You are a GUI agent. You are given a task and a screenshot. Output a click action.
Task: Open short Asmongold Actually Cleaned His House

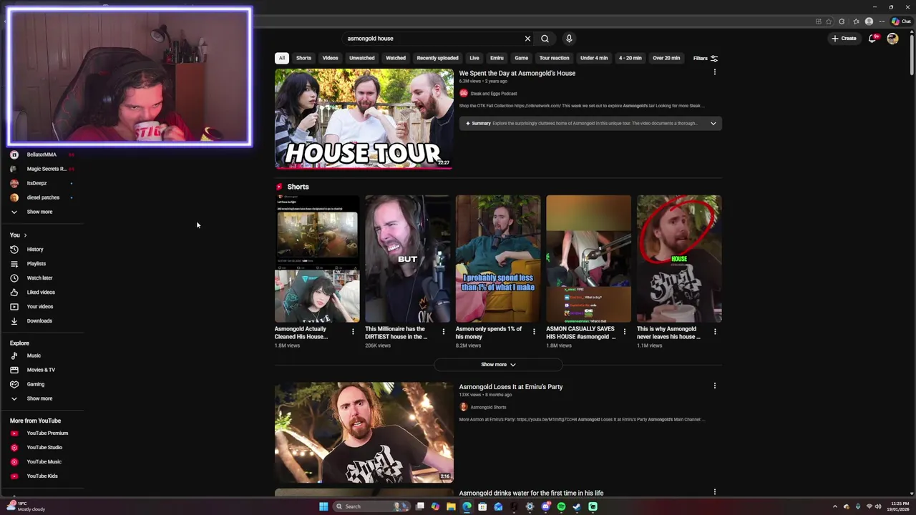tap(317, 258)
